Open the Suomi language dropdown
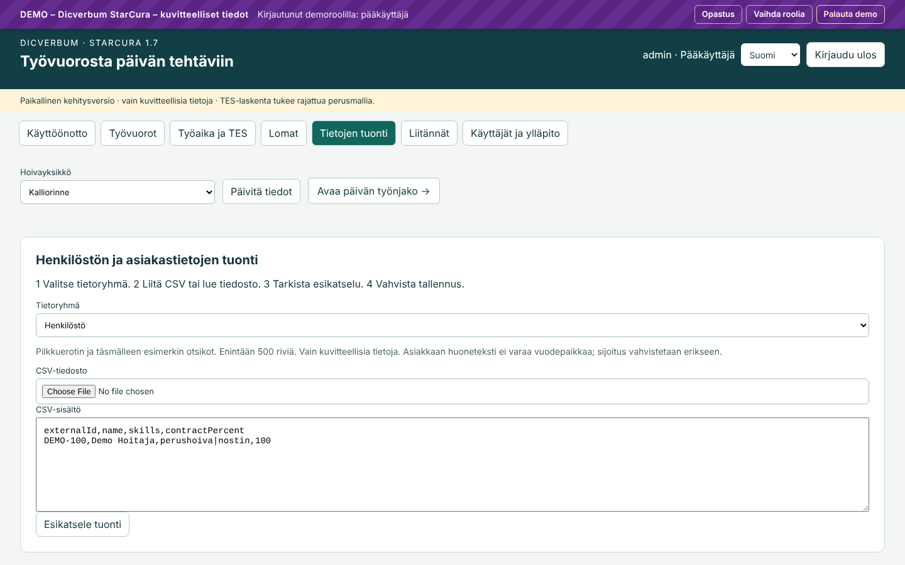The width and height of the screenshot is (905, 565). (771, 55)
